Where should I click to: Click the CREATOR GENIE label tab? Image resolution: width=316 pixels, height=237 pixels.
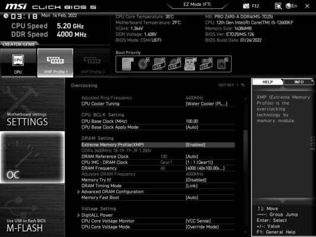click(x=19, y=44)
